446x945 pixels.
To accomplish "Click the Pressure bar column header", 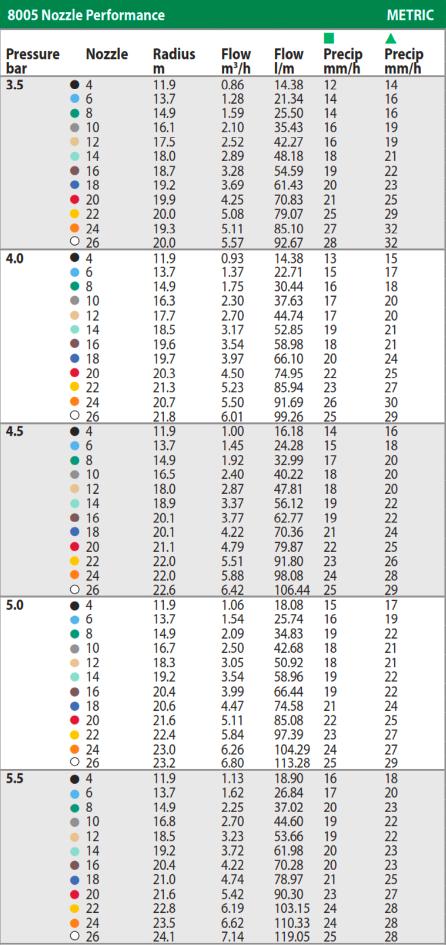I will tap(33, 61).
